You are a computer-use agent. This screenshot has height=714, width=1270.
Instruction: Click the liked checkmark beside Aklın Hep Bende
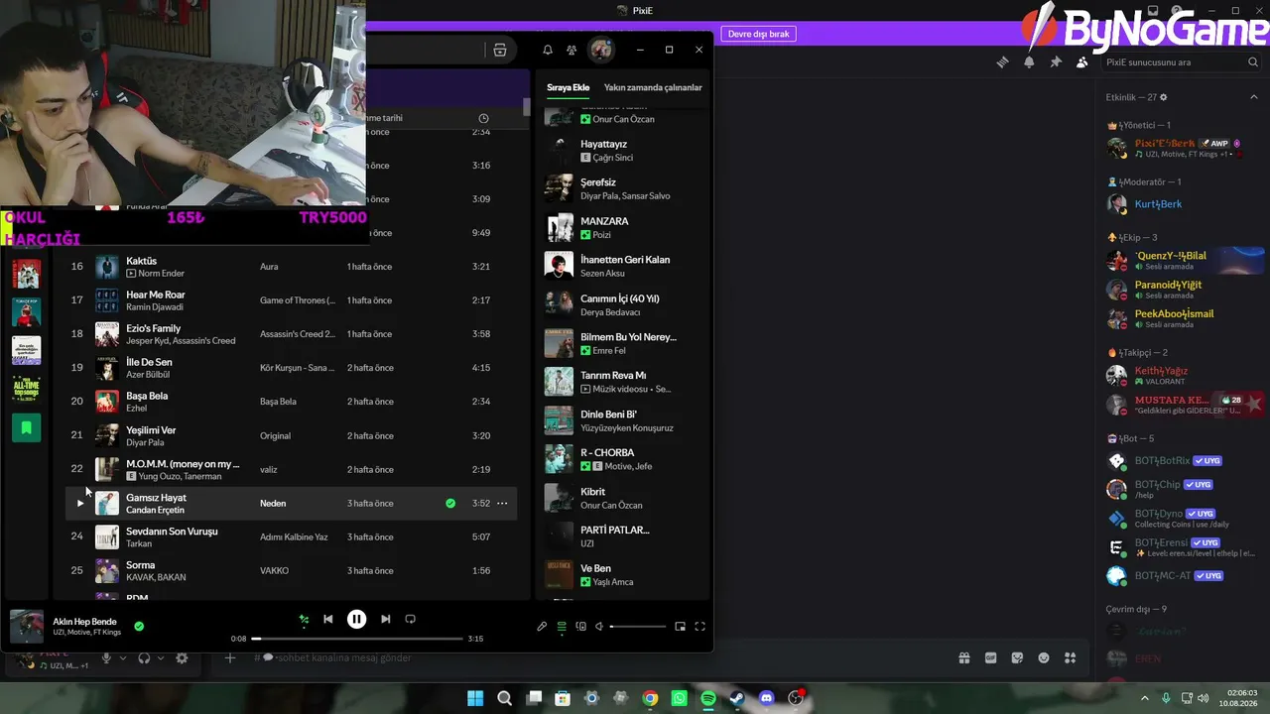[139, 626]
